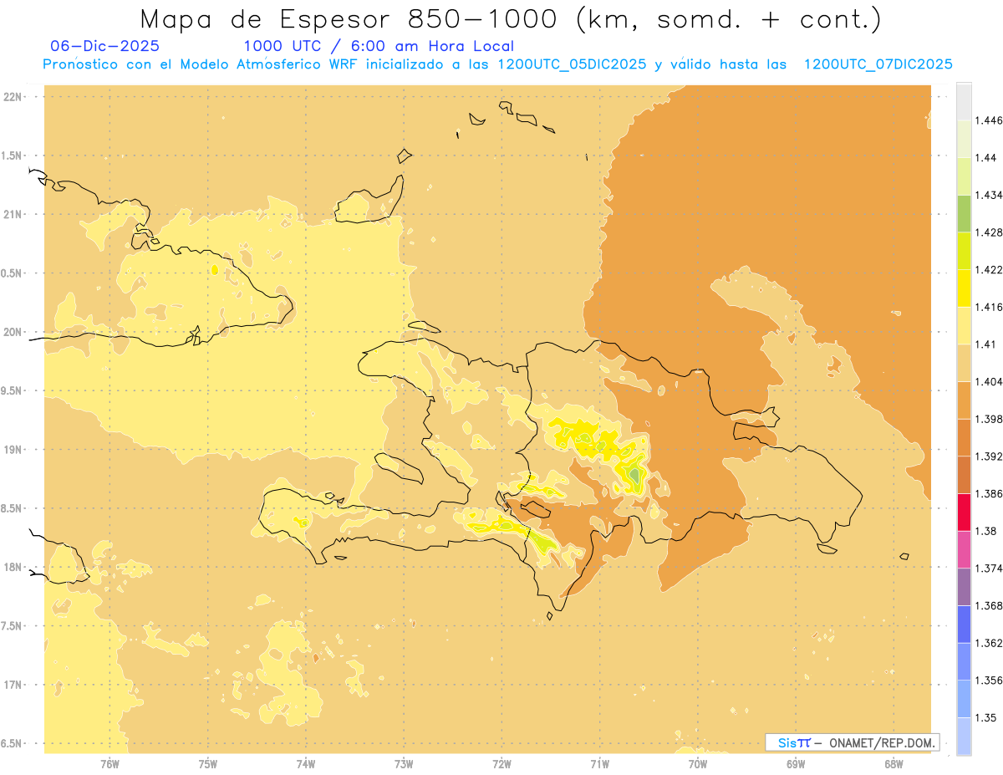Select the gray swatch above 1.446
This screenshot has width=1003, height=775.
(x=964, y=101)
